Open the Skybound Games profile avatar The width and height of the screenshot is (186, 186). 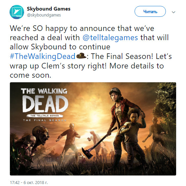pos(17,12)
